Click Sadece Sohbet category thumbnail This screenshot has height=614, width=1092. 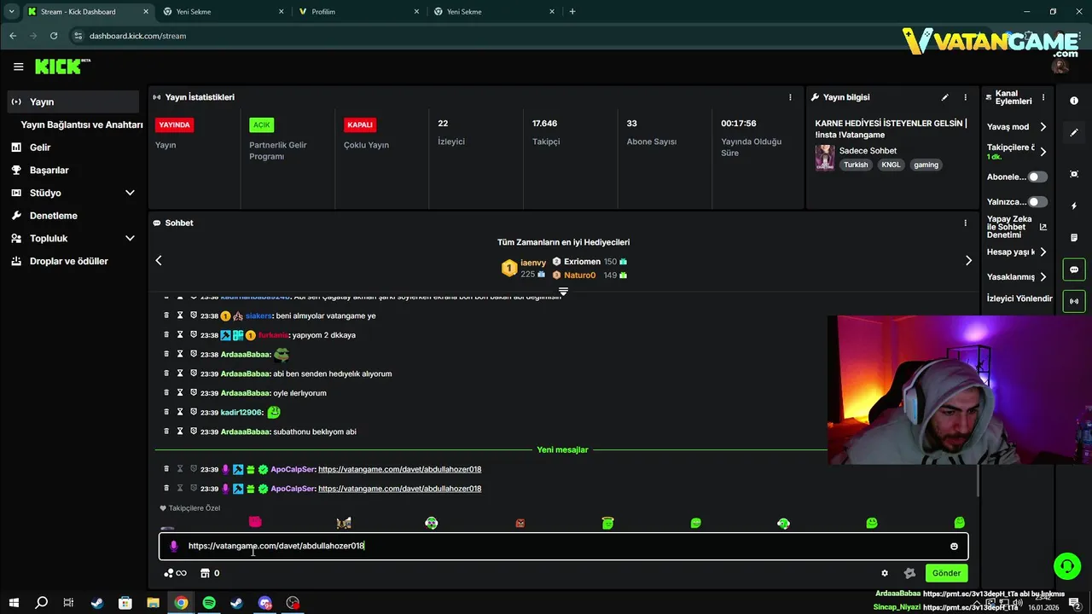coord(824,157)
